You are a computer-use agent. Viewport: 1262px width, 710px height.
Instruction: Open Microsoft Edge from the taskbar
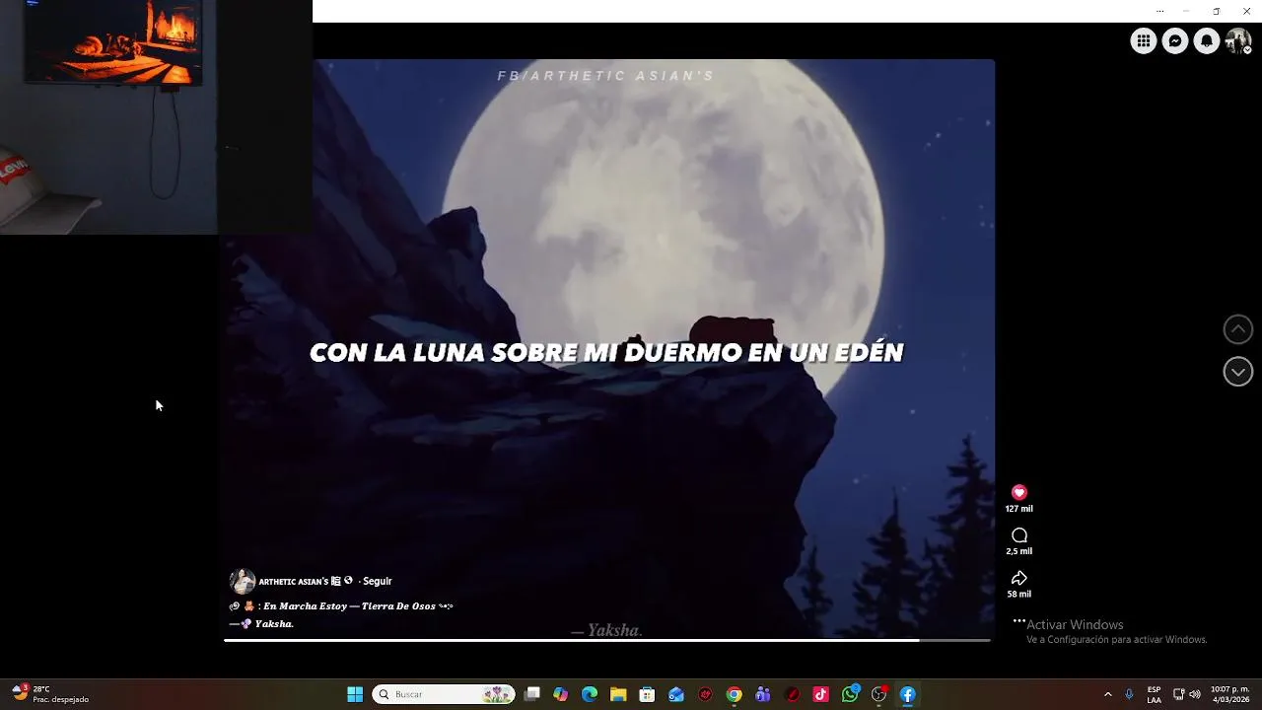click(590, 694)
